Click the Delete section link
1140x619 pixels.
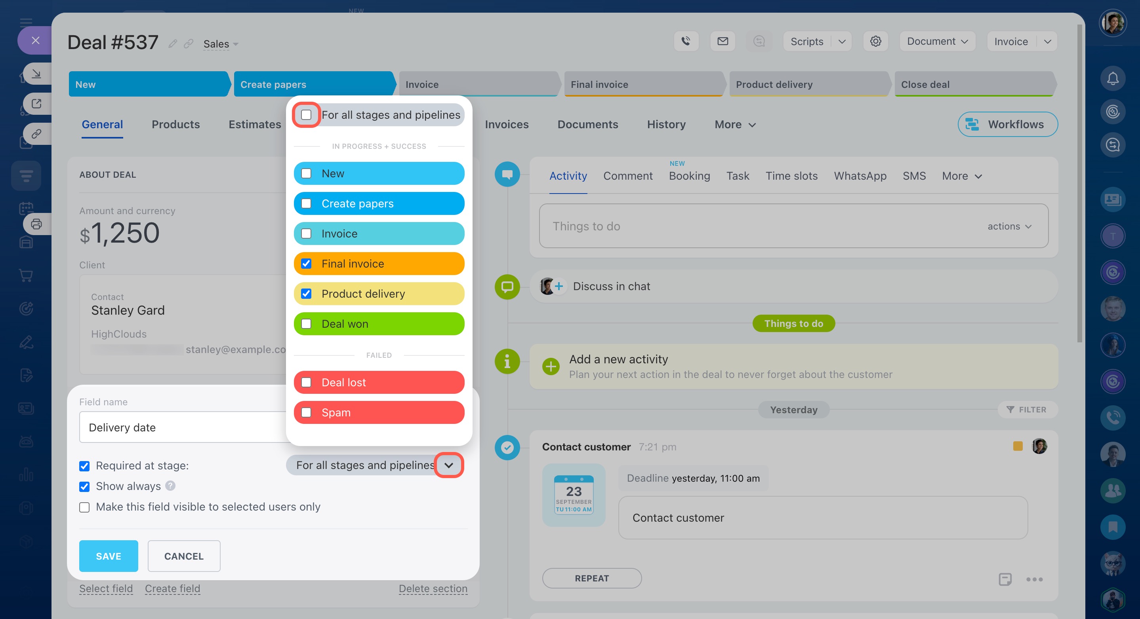(x=433, y=589)
